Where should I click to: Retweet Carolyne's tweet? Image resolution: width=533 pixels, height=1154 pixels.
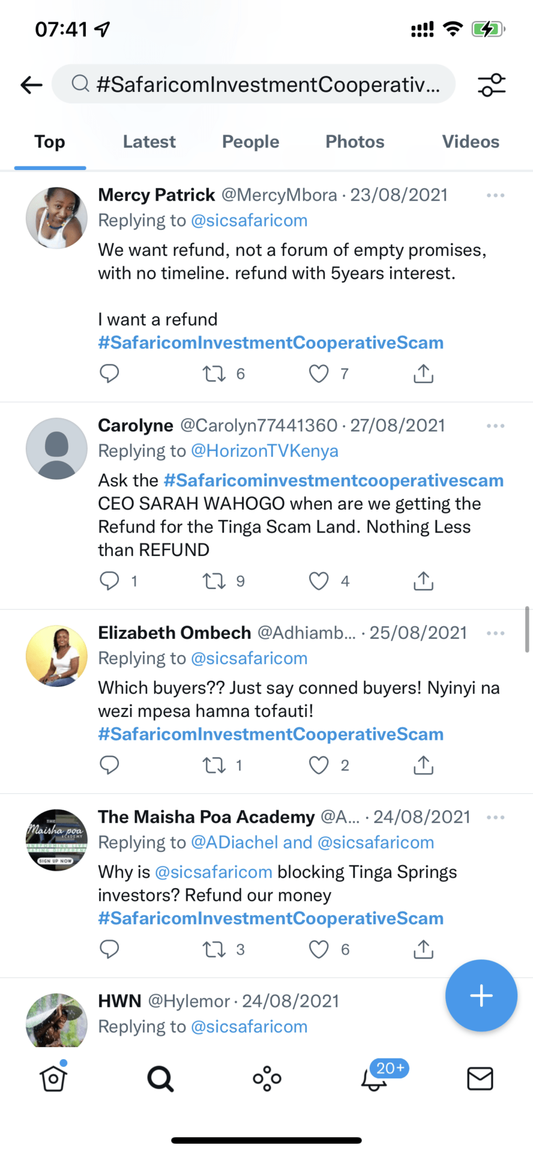coord(214,581)
